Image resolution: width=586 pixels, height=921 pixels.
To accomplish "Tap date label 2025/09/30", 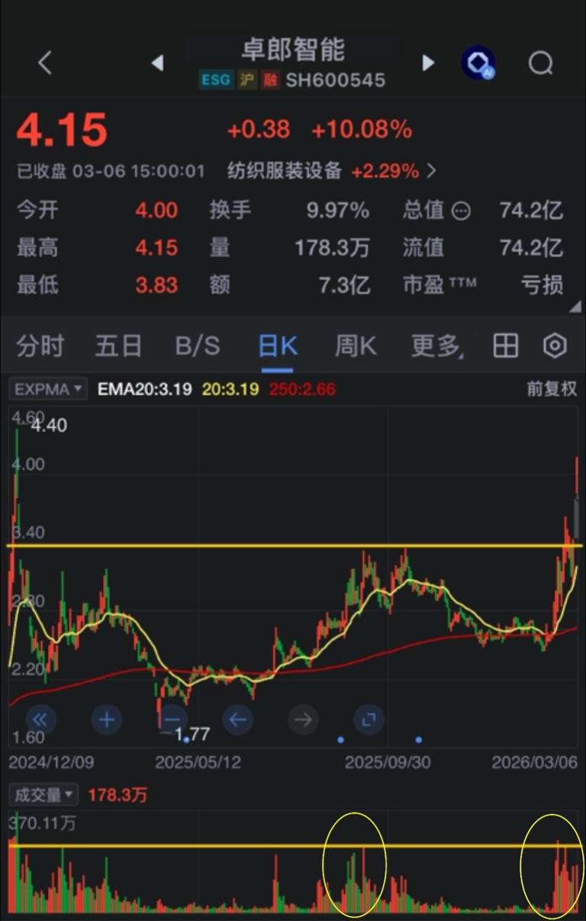I will (x=388, y=762).
